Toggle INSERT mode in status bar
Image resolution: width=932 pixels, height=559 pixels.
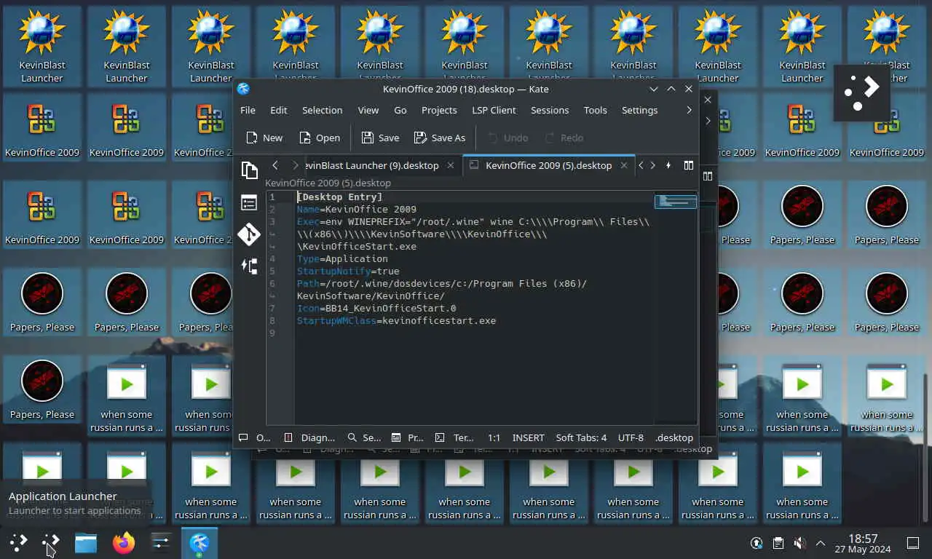[x=528, y=437]
